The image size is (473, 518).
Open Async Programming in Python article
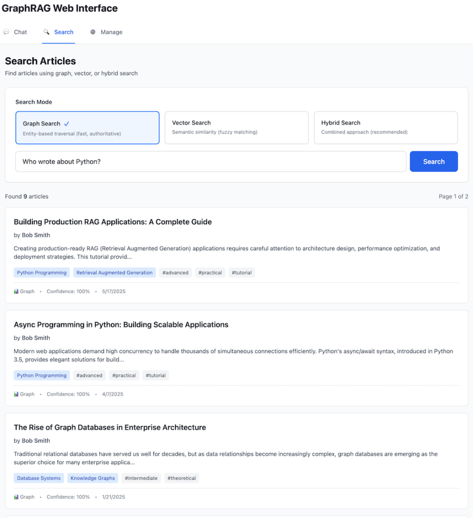click(121, 325)
